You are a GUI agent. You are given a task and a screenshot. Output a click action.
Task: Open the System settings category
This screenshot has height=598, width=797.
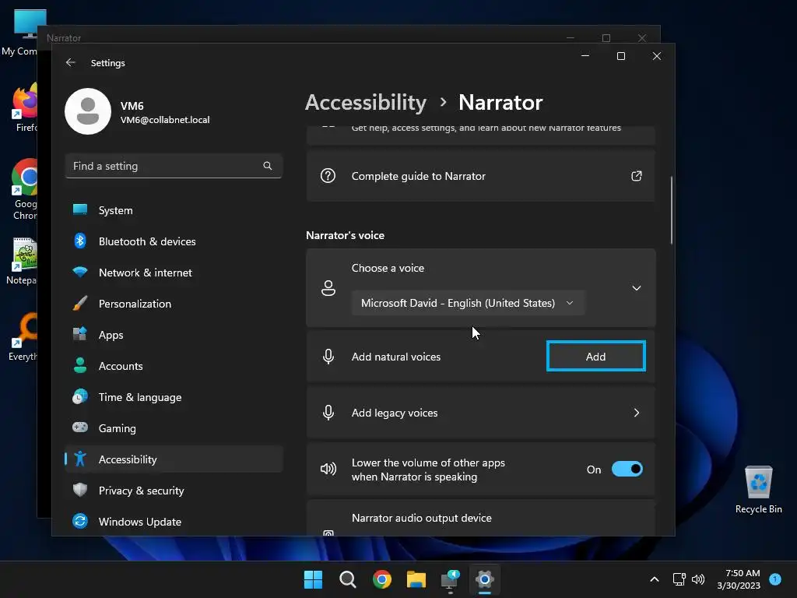(174, 210)
